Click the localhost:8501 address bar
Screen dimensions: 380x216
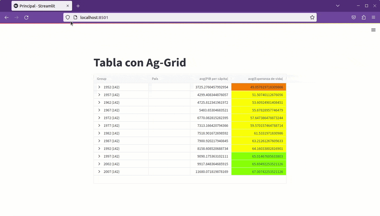(x=190, y=17)
